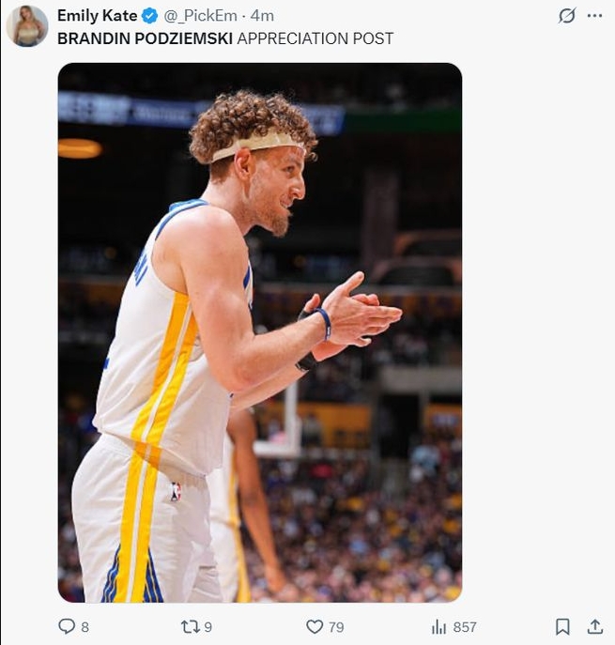The height and width of the screenshot is (645, 615).
Task: Click the Grok explain-post icon
Action: [566, 16]
